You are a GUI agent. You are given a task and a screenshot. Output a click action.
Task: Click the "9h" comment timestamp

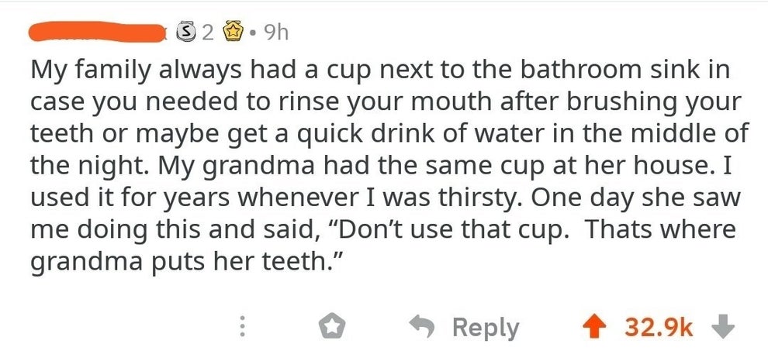(275, 33)
